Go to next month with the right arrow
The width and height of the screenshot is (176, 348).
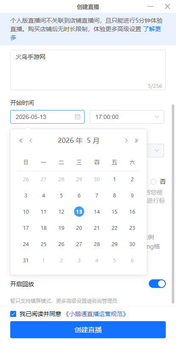[126, 140]
